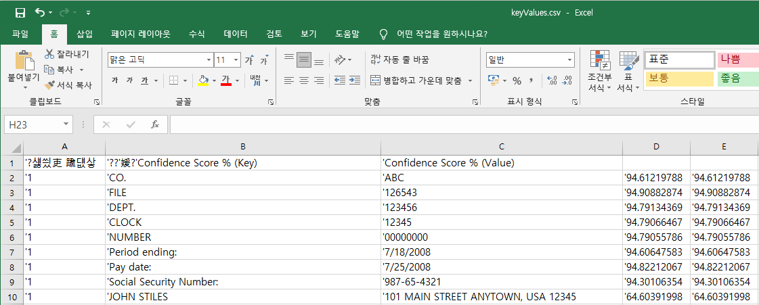Image resolution: width=759 pixels, height=305 pixels.
Task: Apply the 표준 cell style
Action: coord(680,60)
